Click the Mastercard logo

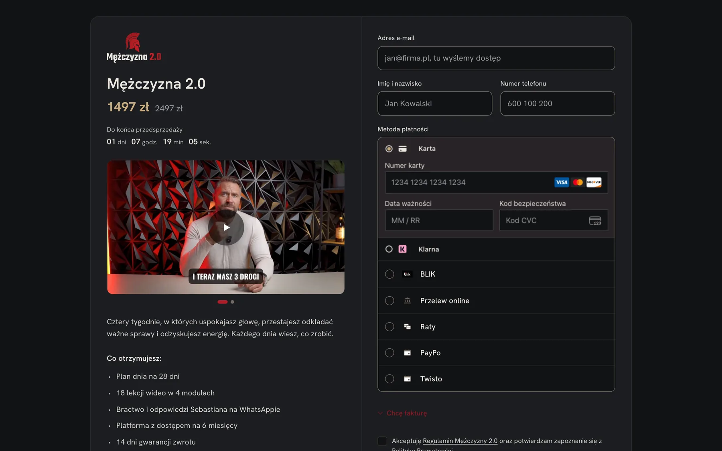point(578,182)
